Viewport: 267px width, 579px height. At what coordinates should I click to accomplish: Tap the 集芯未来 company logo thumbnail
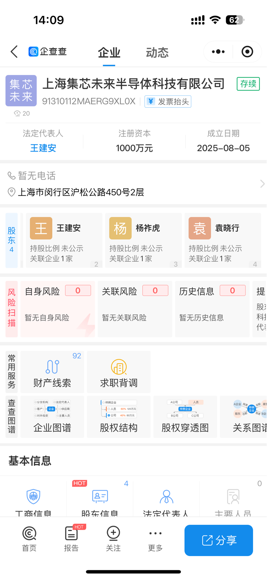(x=21, y=90)
